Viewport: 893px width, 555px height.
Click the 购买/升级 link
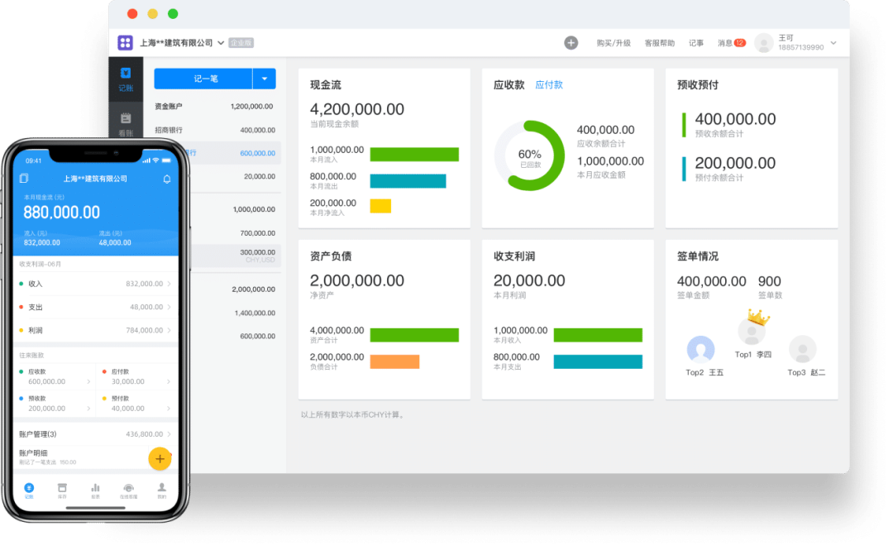pyautogui.click(x=613, y=43)
